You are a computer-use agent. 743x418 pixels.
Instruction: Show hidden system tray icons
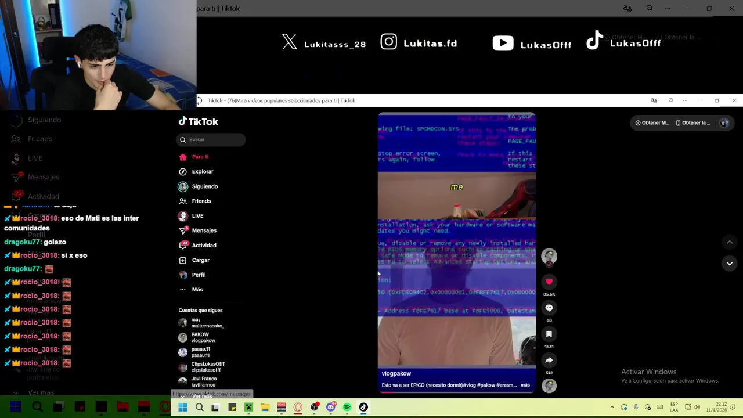[x=612, y=408]
